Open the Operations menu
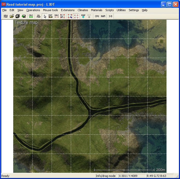 point(33,10)
